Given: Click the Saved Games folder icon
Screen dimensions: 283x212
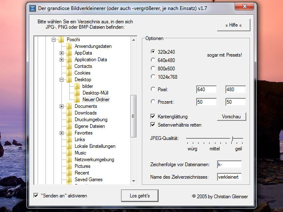Looking at the screenshot, I should pos(69,180).
